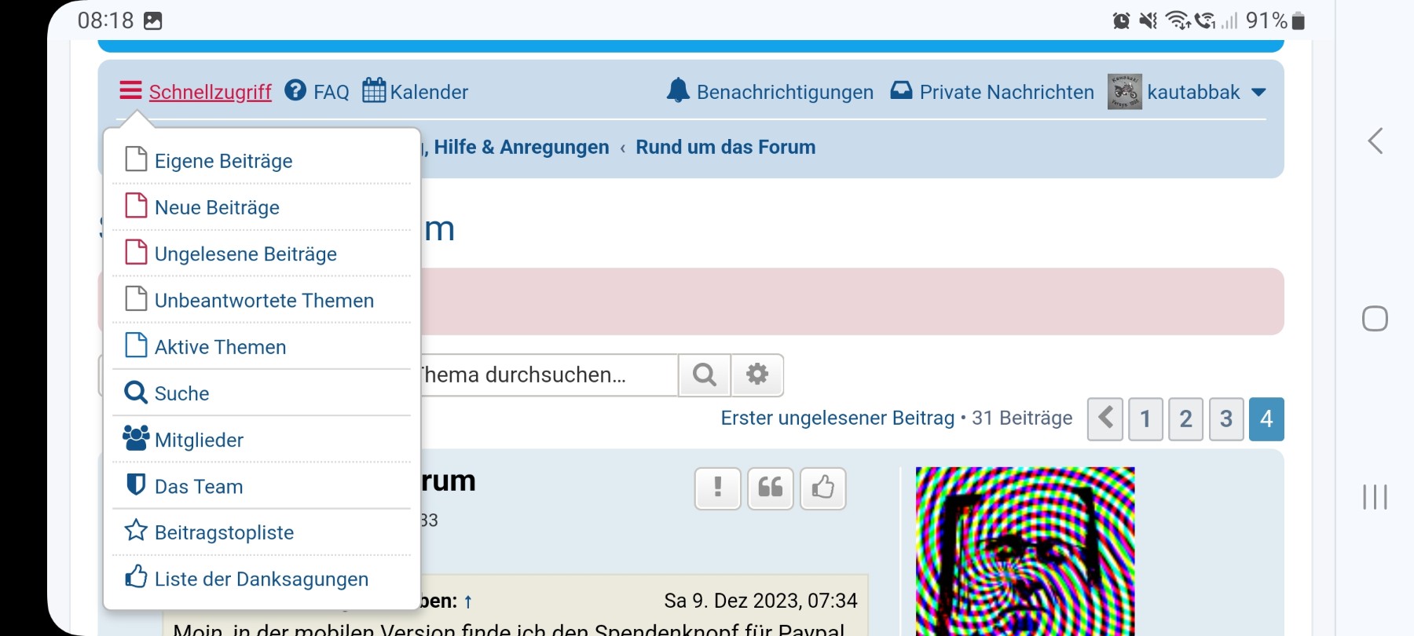
Task: Open Mitglieder list from the menu
Action: coord(199,440)
